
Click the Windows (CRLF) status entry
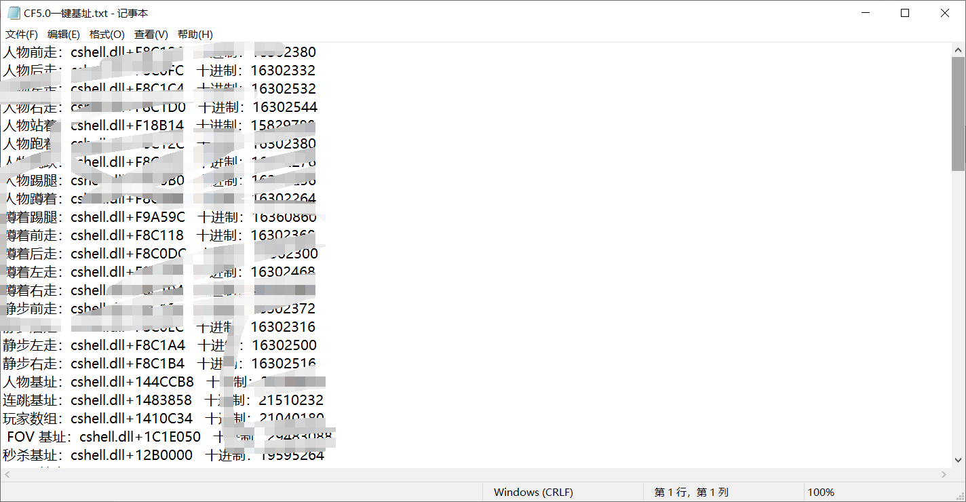533,493
